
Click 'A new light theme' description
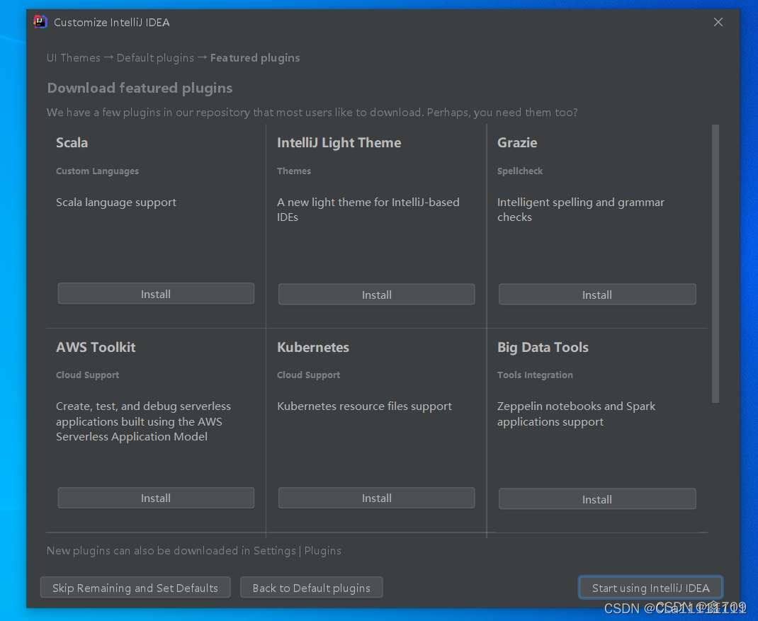[368, 210]
